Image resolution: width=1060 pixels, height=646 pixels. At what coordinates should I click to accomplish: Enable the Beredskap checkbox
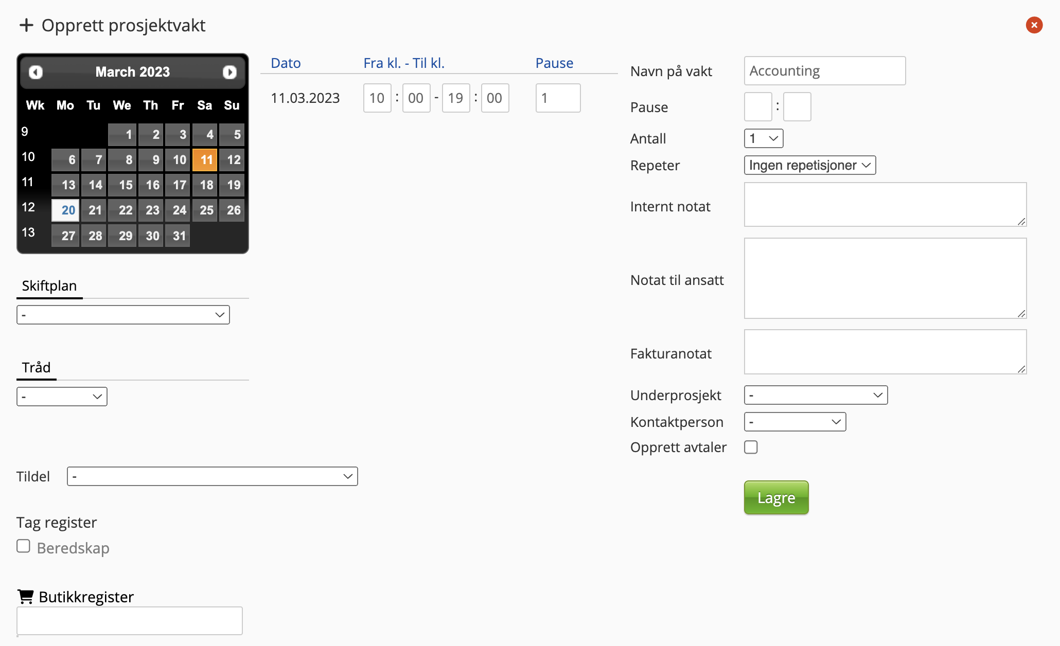23,546
